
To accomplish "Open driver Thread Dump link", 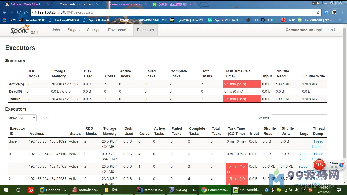I will point(318,144).
